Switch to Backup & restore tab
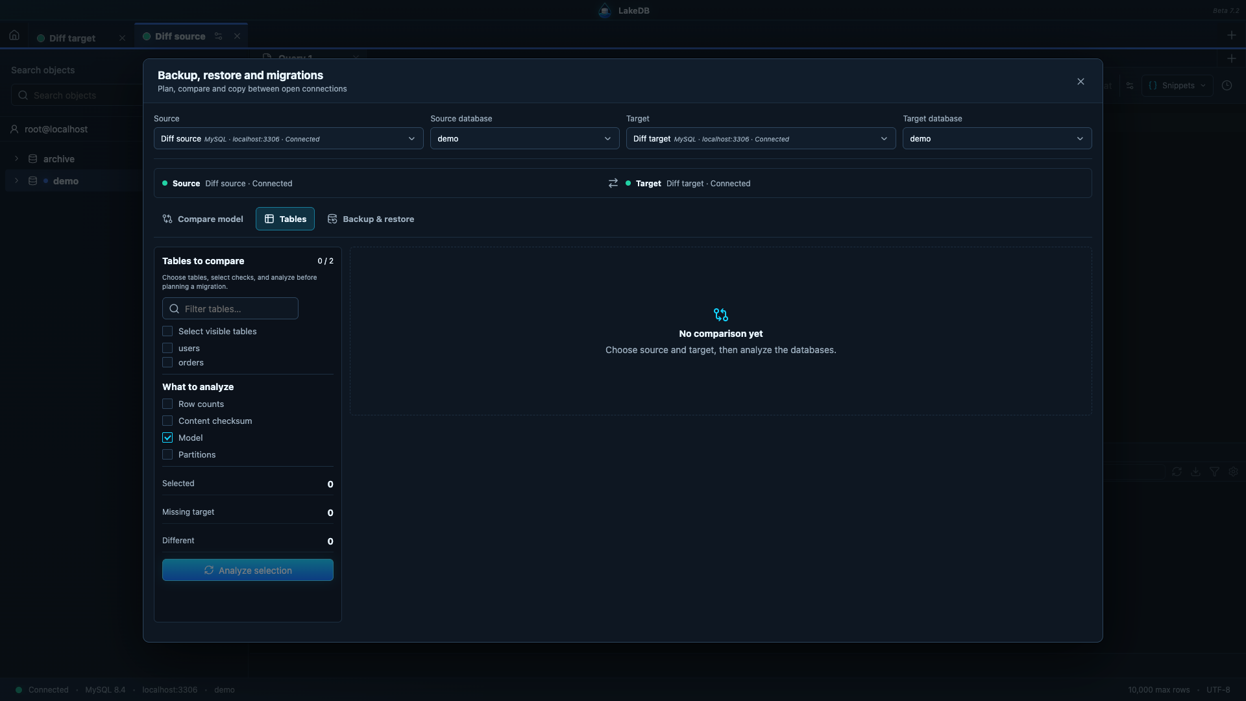The width and height of the screenshot is (1246, 701). (x=371, y=219)
